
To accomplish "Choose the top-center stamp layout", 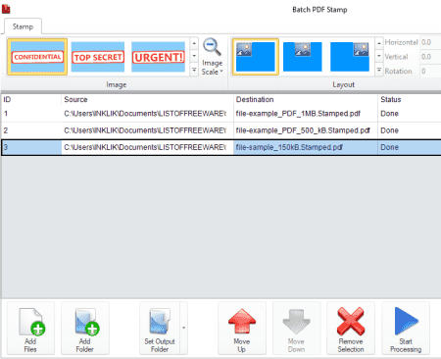I will click(303, 57).
